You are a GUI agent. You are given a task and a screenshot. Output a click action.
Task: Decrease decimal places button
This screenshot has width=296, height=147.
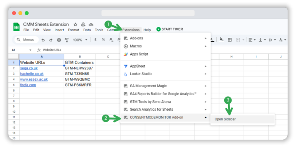tap(111, 40)
